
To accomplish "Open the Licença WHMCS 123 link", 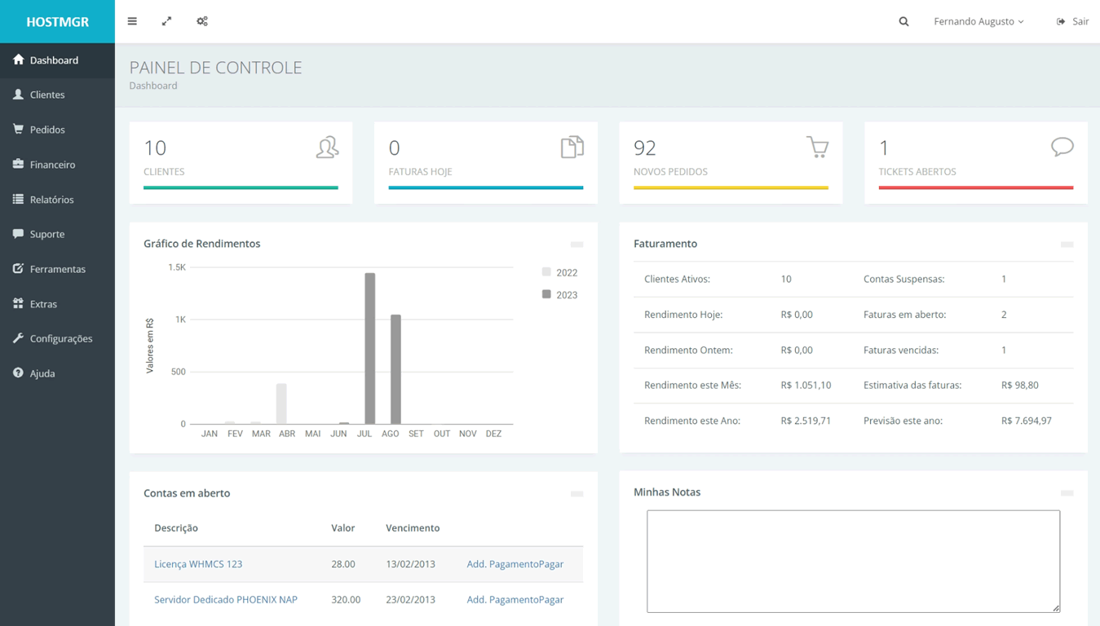I will tap(198, 564).
